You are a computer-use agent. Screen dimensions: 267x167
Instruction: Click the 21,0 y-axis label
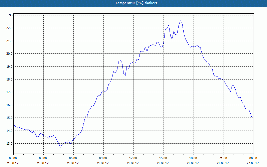(x=10, y=41)
